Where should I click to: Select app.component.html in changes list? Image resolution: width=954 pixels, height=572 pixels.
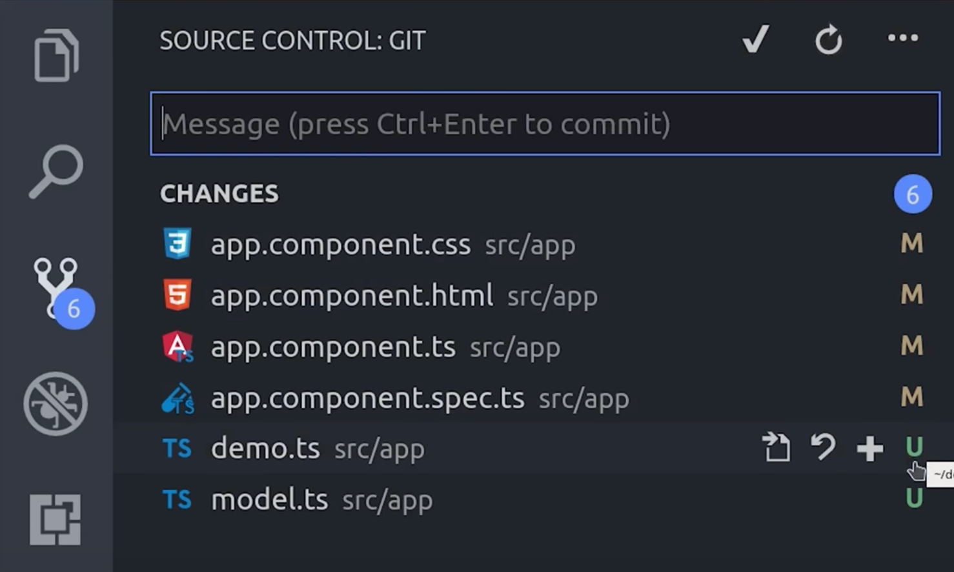(352, 296)
